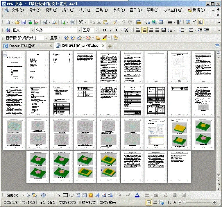Viewport: 222px width, 207px height.
Task: Click the traditional Chinese conversion 繁 icon
Action: pos(81,22)
